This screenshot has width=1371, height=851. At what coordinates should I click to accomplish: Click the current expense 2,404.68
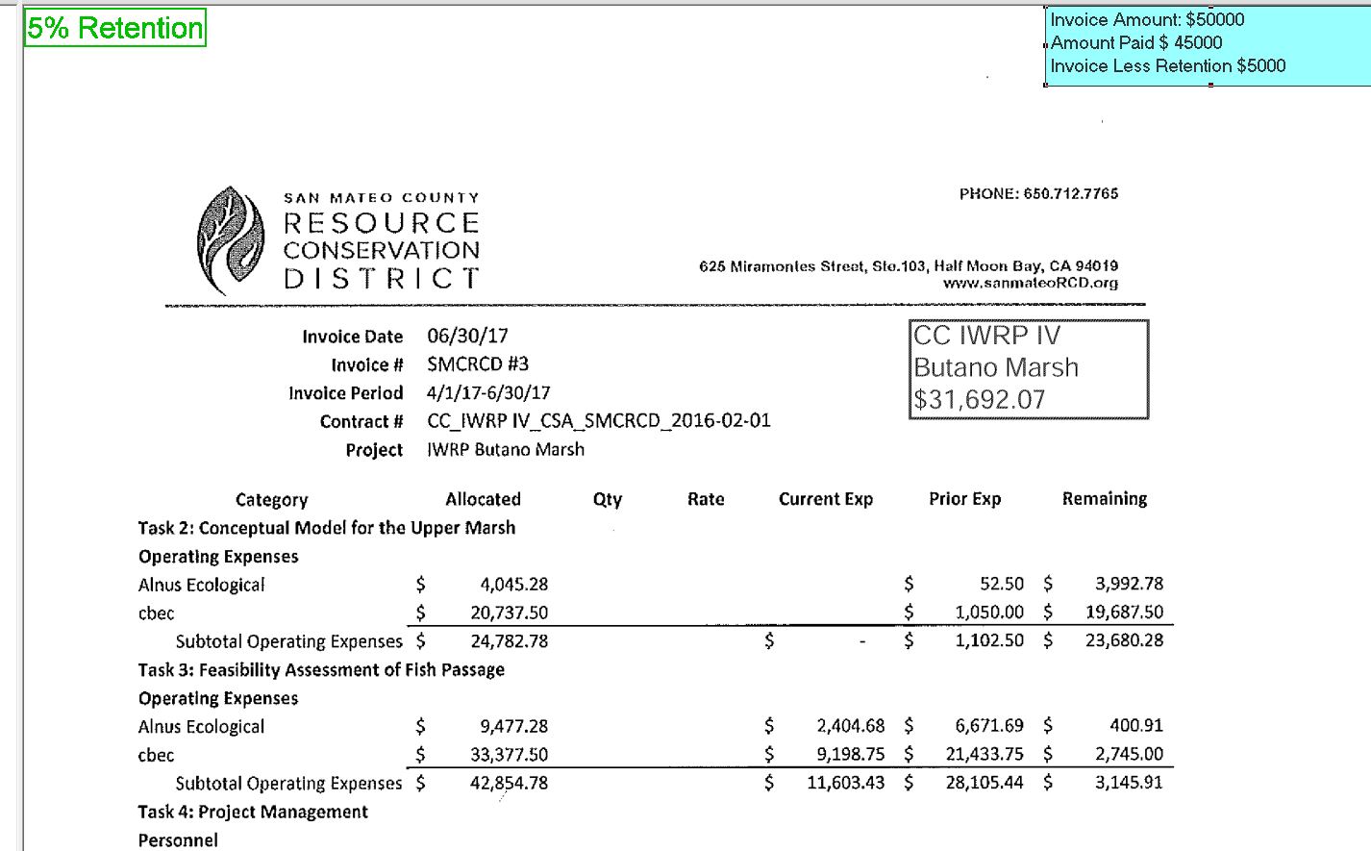click(850, 726)
